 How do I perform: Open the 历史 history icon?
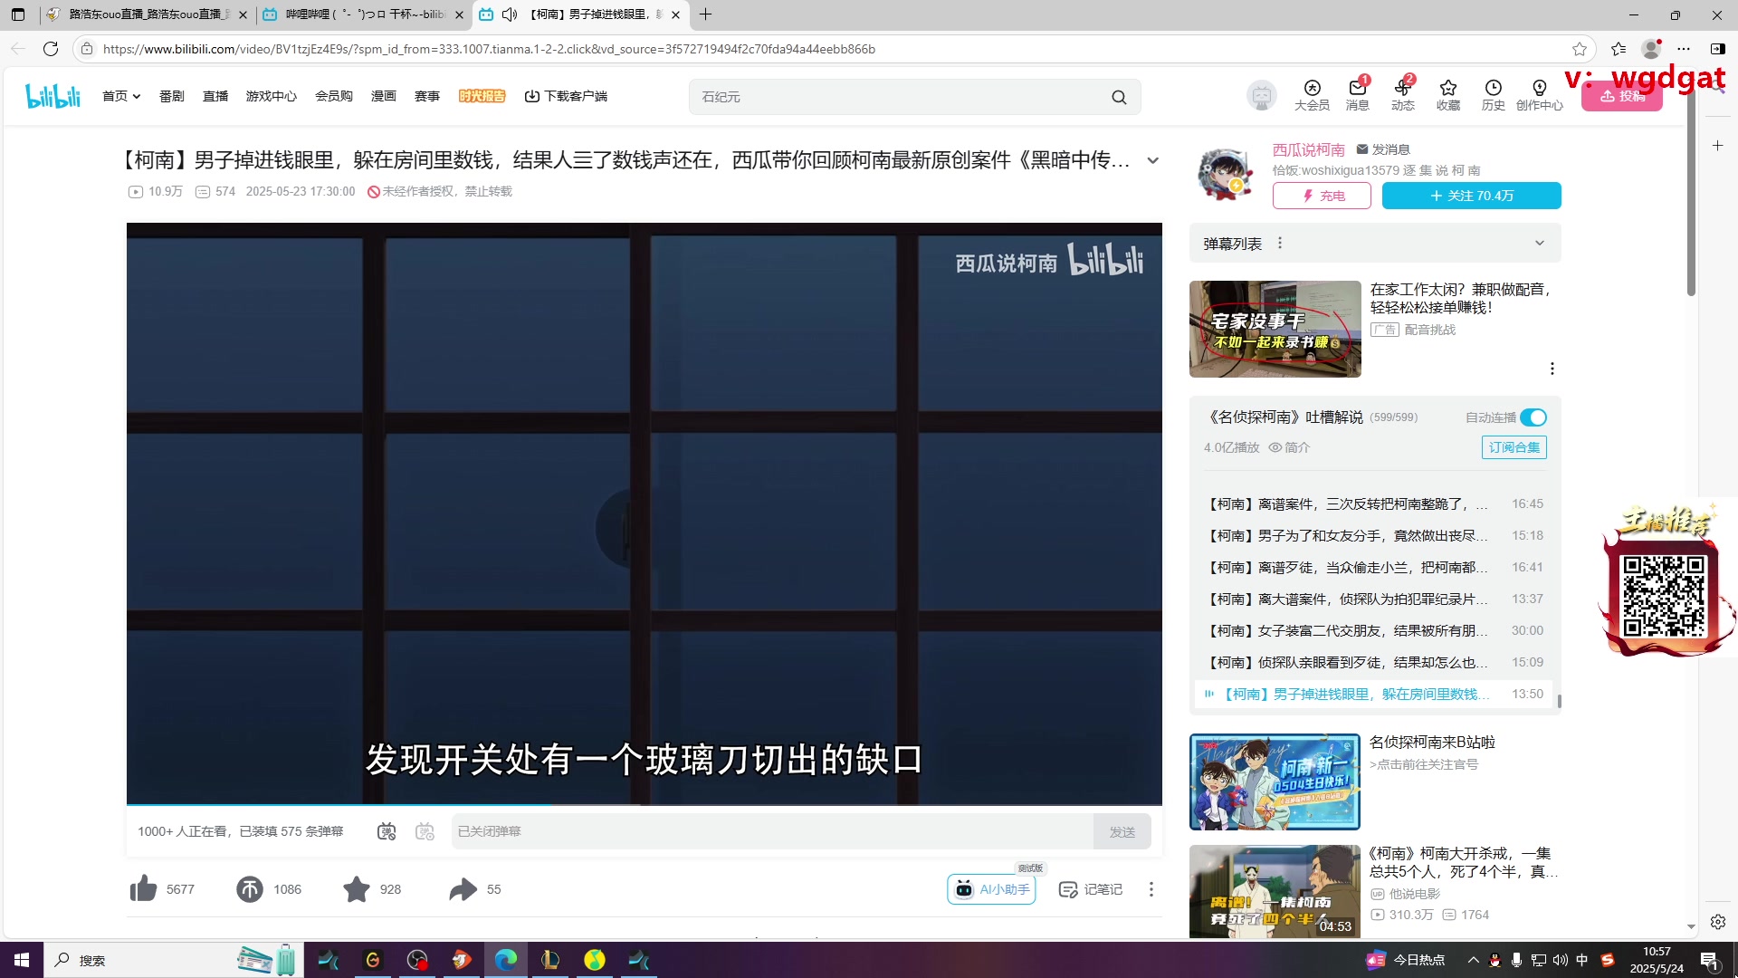1493,95
